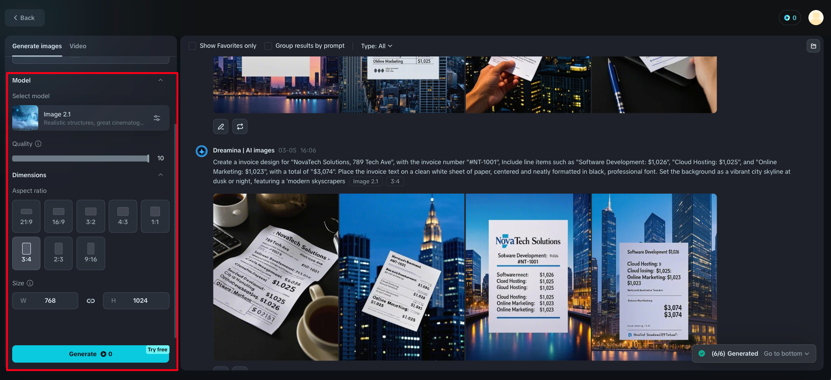This screenshot has height=380, width=831.
Task: Choose the 1:1 aspect ratio
Action: pyautogui.click(x=155, y=216)
